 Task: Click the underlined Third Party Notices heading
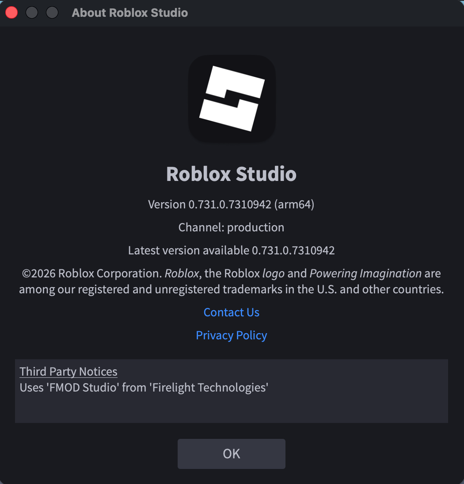click(x=68, y=372)
